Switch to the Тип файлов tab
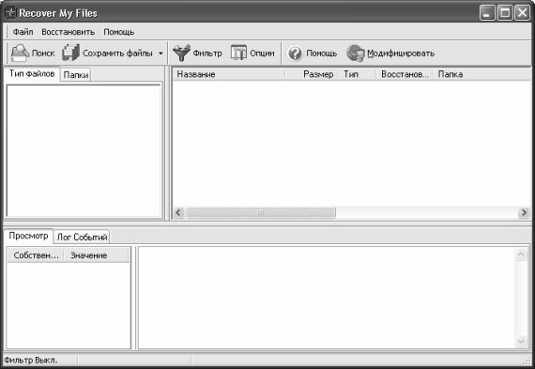Screen dimensions: 535x369 [x=32, y=74]
